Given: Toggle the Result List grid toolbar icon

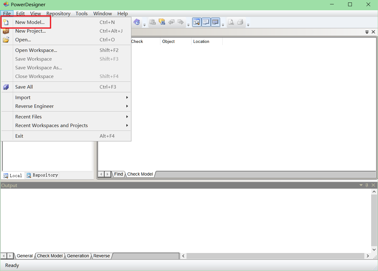Looking at the screenshot, I should (x=215, y=22).
